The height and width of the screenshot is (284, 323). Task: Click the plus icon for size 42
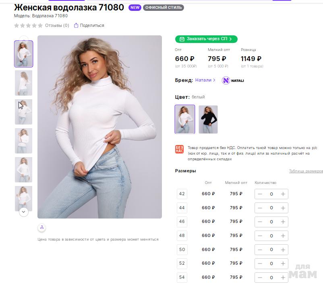point(283,194)
